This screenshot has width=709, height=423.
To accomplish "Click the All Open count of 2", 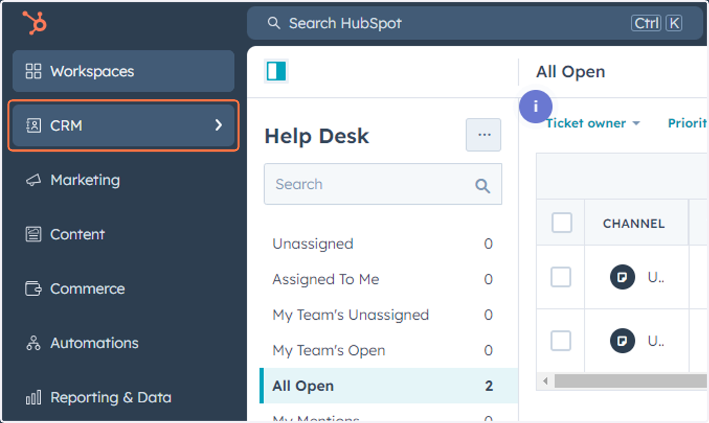I will tap(489, 386).
